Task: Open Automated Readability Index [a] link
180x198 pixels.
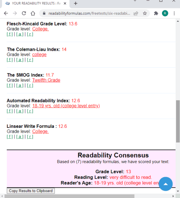Action: point(20,111)
